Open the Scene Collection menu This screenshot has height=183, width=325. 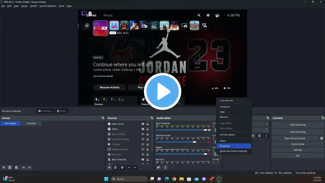tap(48, 6)
